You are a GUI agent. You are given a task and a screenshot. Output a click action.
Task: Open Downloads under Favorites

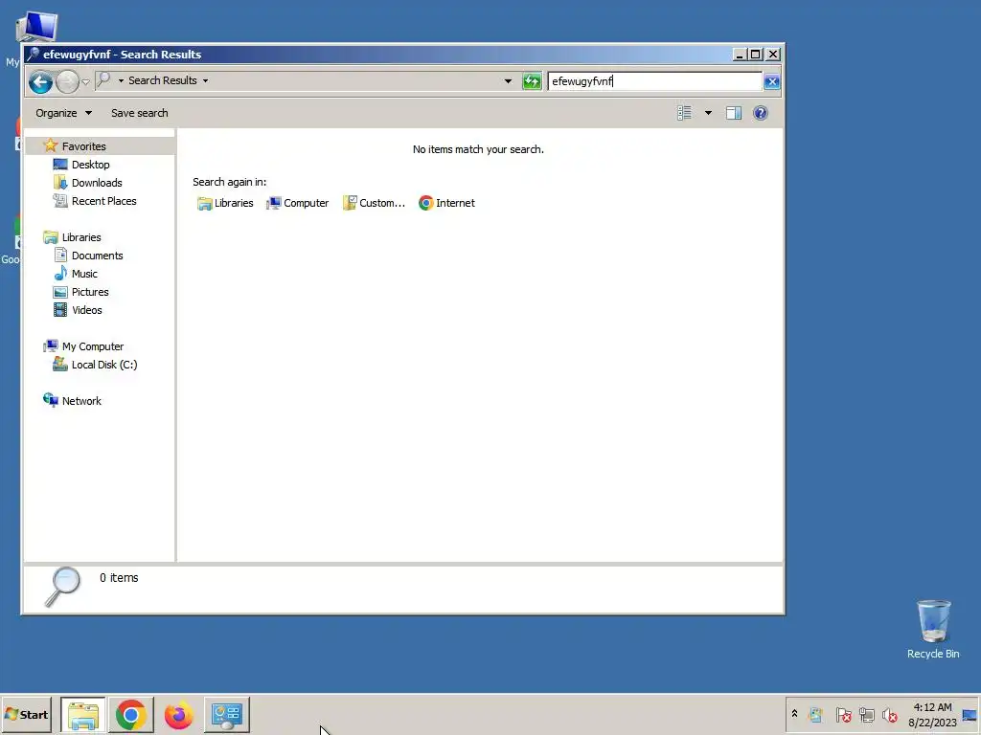pyautogui.click(x=97, y=183)
